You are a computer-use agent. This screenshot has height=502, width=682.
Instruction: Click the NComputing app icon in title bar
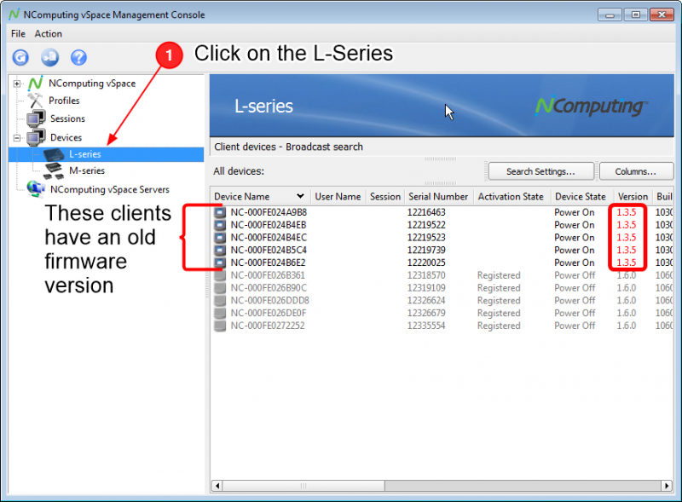coord(14,14)
